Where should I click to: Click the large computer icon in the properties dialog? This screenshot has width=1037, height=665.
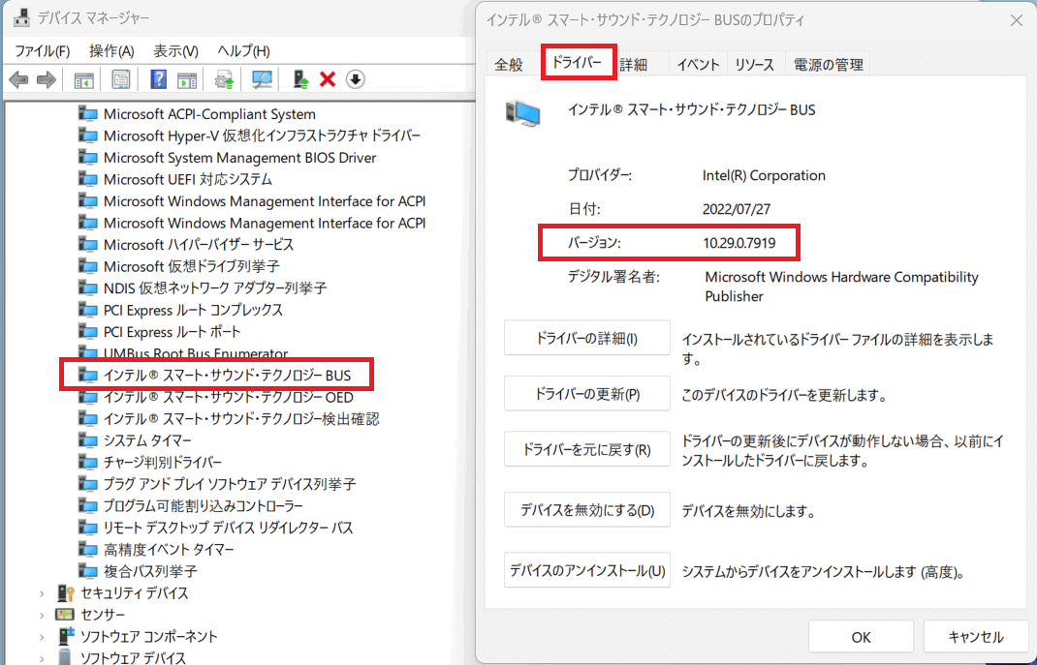click(522, 113)
